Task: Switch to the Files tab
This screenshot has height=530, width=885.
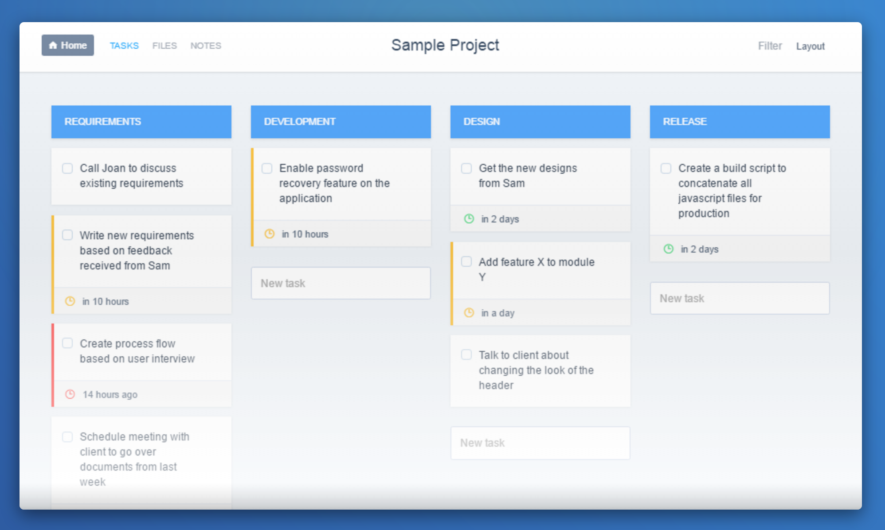Action: [164, 46]
